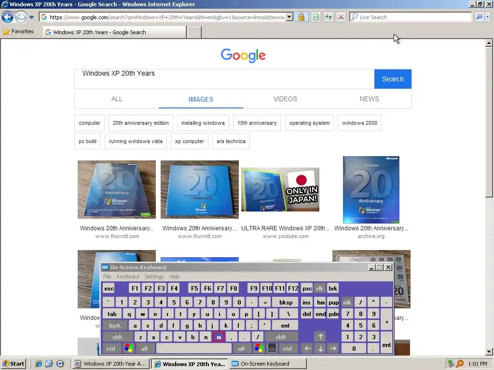
Task: Click the red Stop X icon
Action: click(x=341, y=17)
